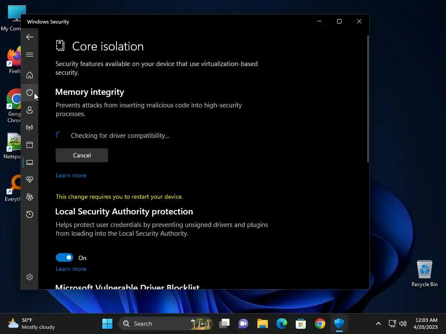Open Settings gear in Windows Security sidebar

click(x=30, y=277)
